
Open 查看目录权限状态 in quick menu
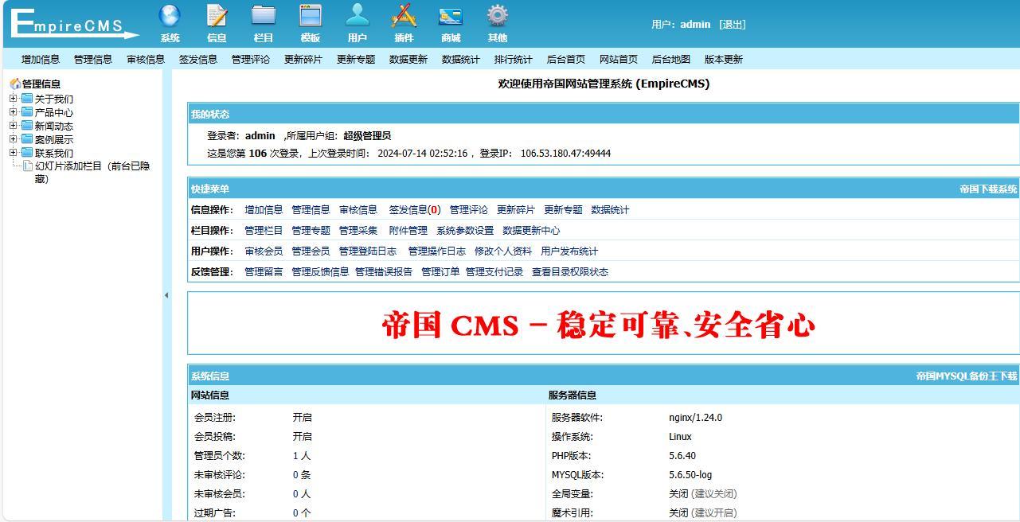tap(570, 272)
